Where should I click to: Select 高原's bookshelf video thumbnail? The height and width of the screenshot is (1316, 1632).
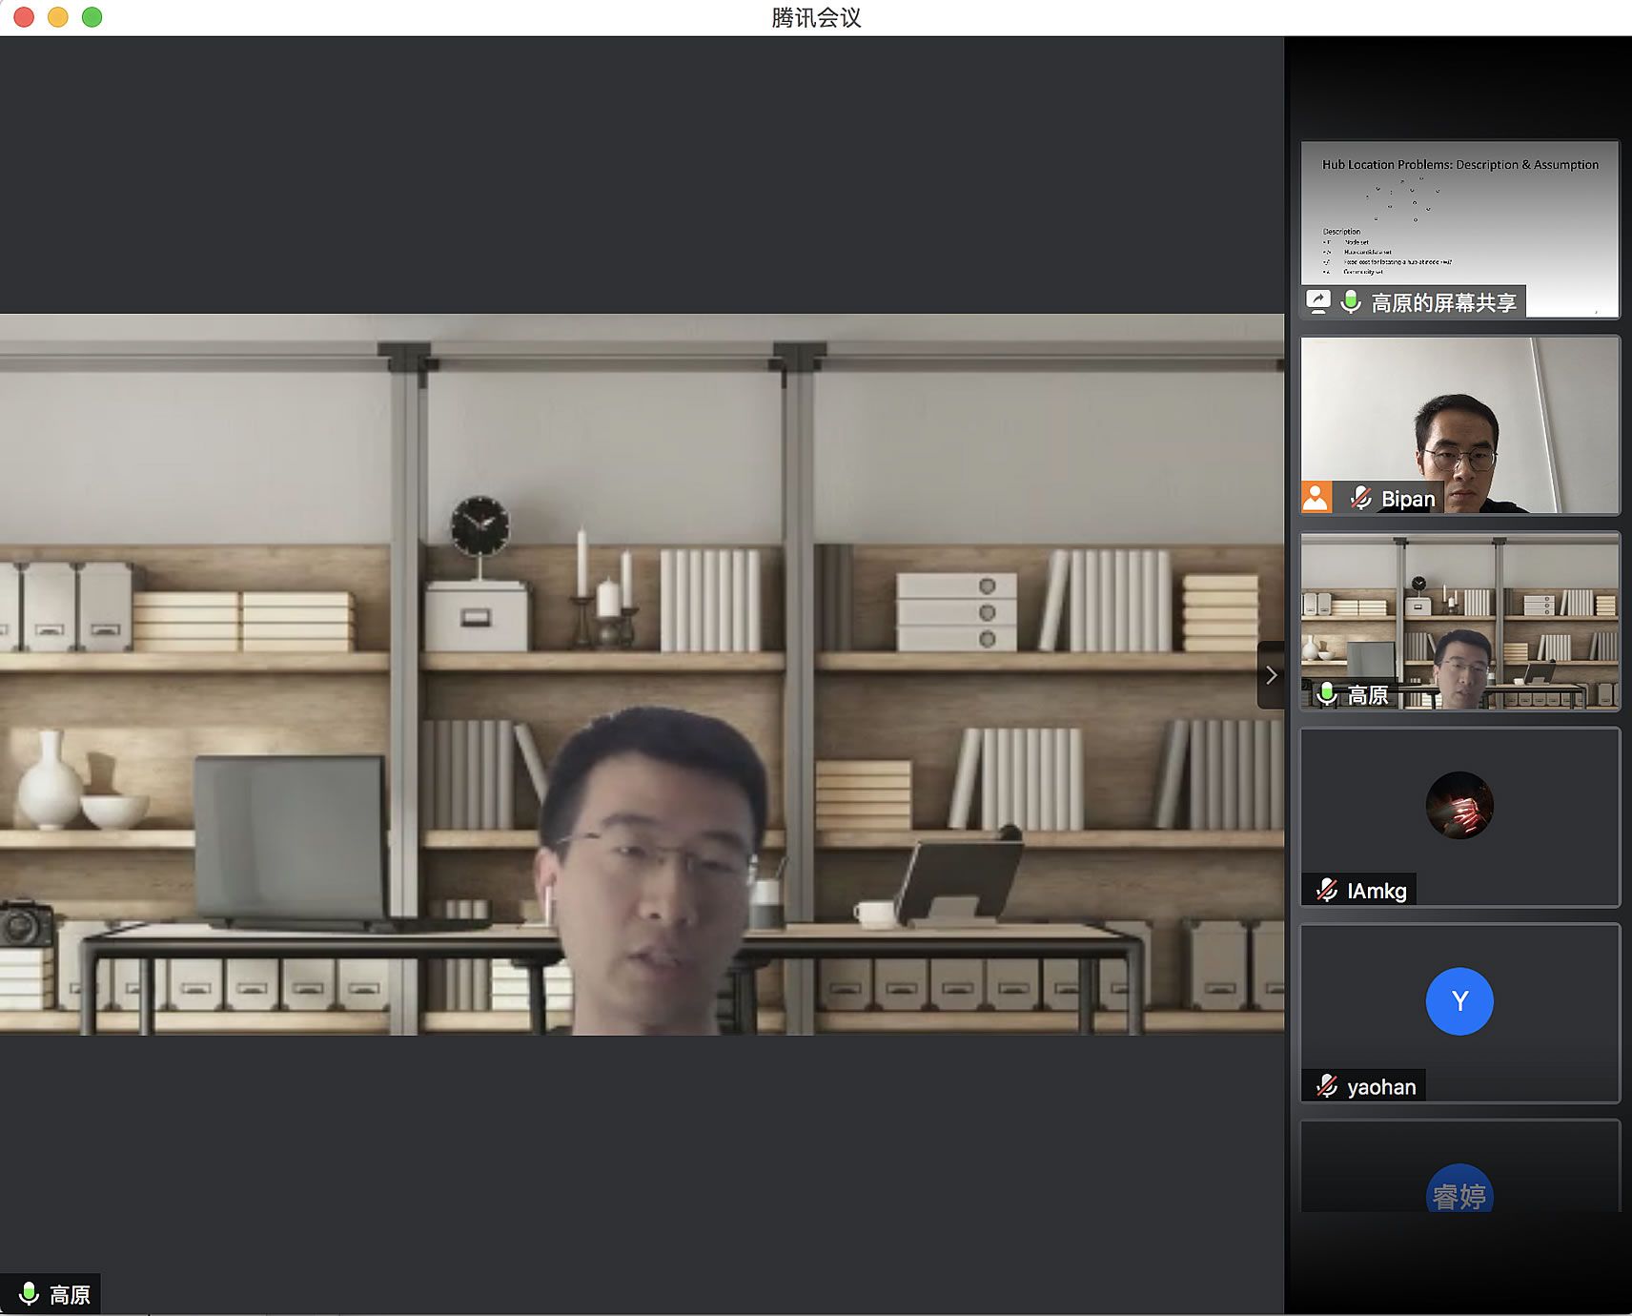point(1459,610)
